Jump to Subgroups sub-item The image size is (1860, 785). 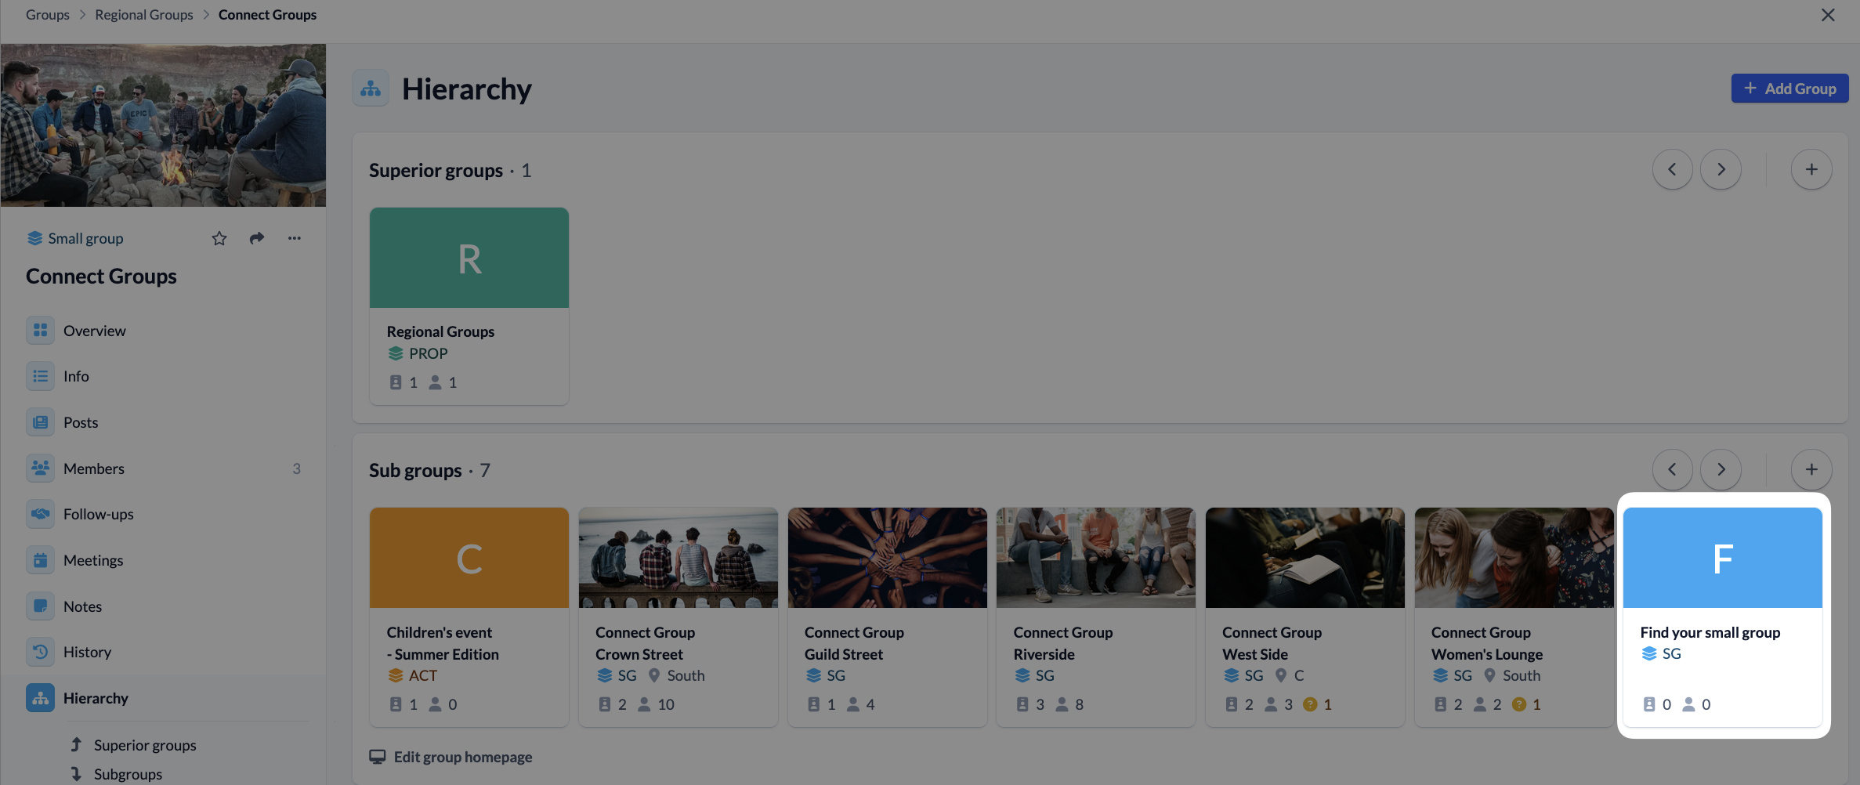(x=128, y=774)
